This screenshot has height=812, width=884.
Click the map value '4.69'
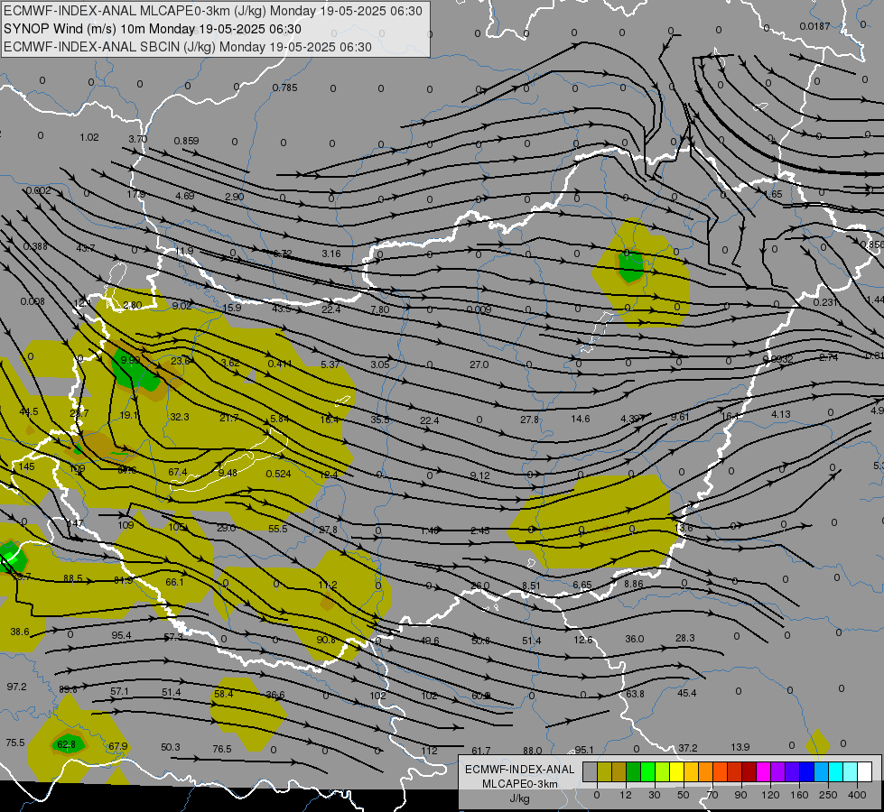click(185, 196)
